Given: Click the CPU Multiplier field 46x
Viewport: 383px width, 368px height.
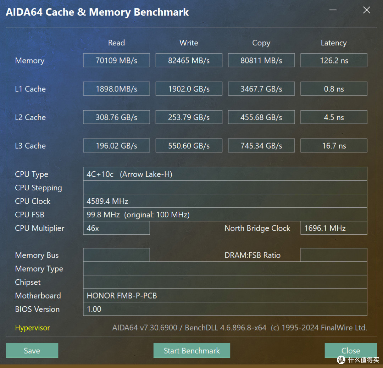Looking at the screenshot, I should point(116,228).
